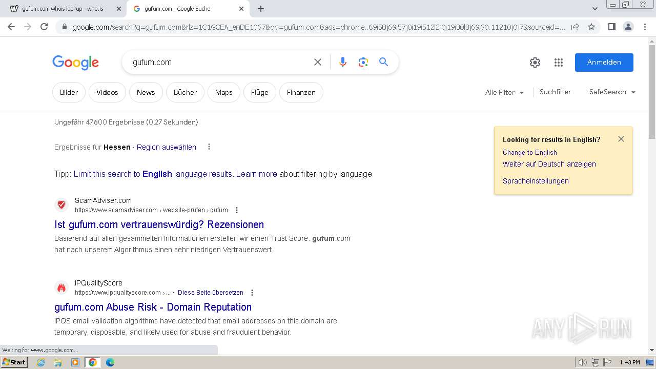Start voice search with the microphone
The height and width of the screenshot is (369, 656).
tap(343, 62)
